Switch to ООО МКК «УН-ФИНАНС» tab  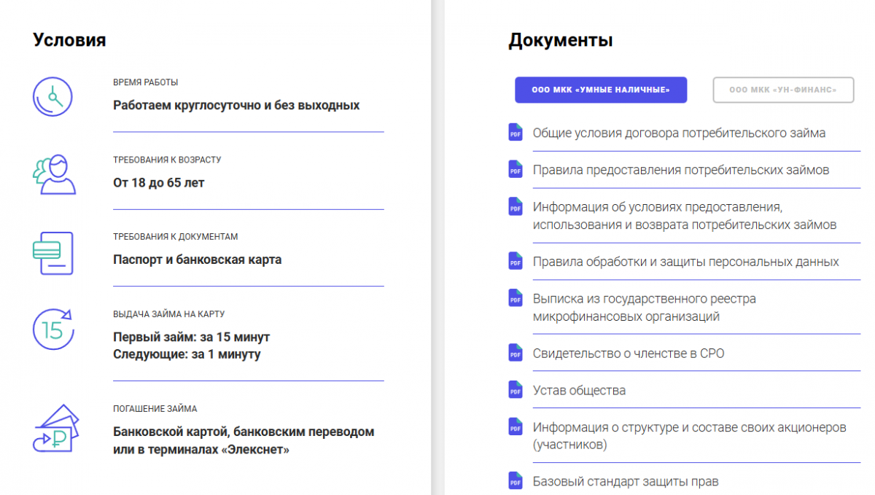tap(783, 90)
